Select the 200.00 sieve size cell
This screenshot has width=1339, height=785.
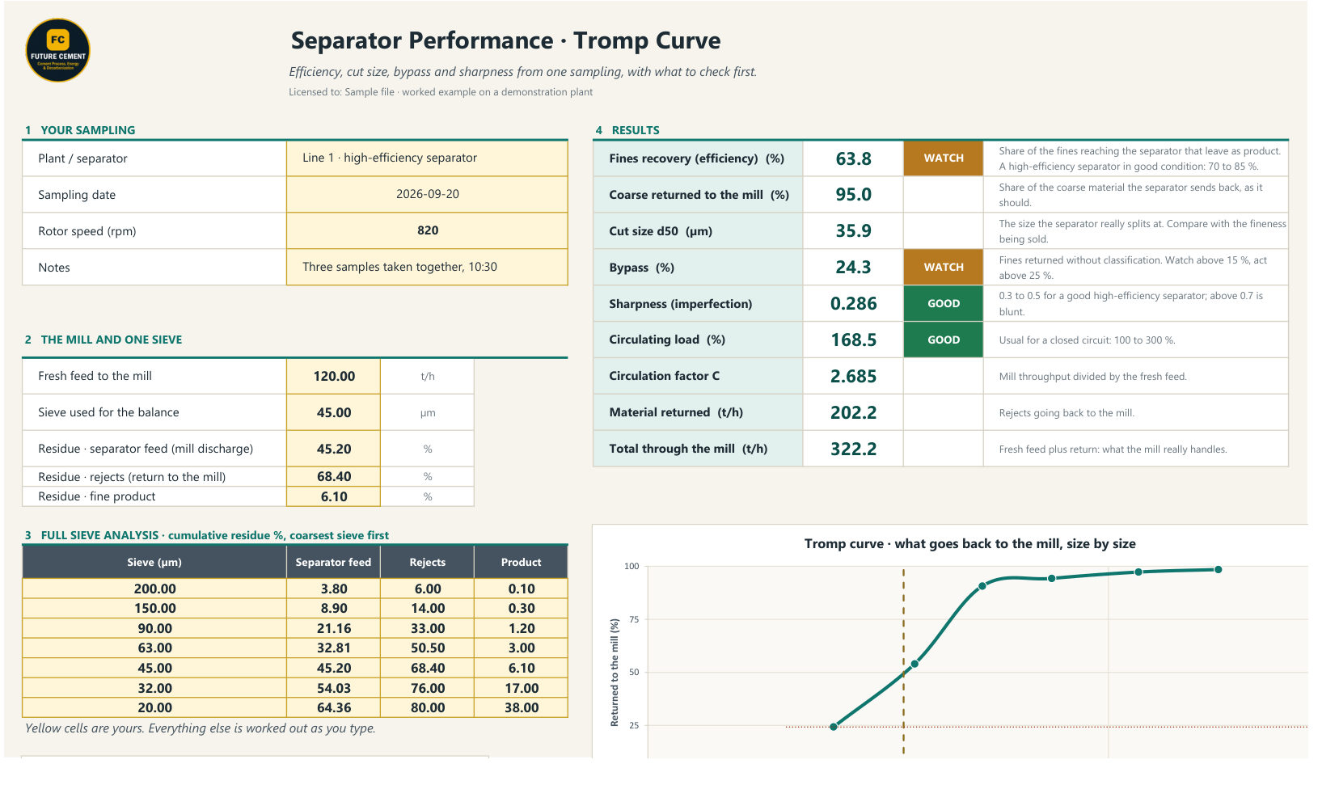(x=154, y=589)
